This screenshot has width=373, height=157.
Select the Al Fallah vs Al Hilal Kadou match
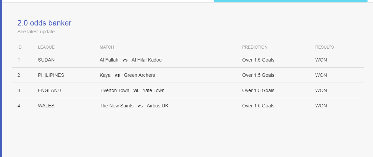tap(130, 60)
